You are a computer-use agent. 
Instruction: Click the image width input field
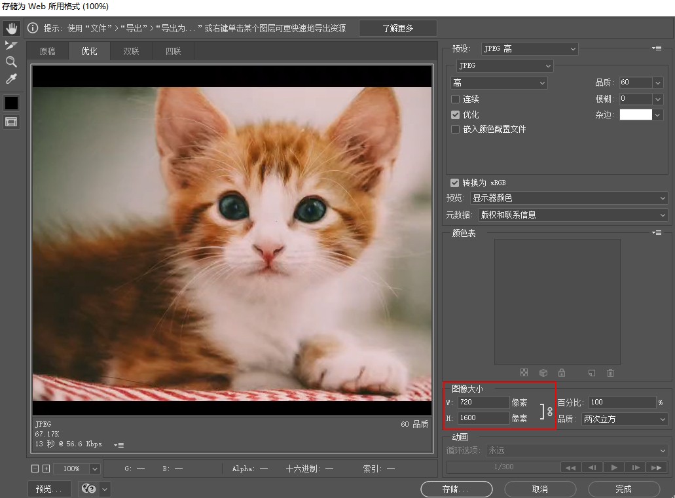coord(483,402)
